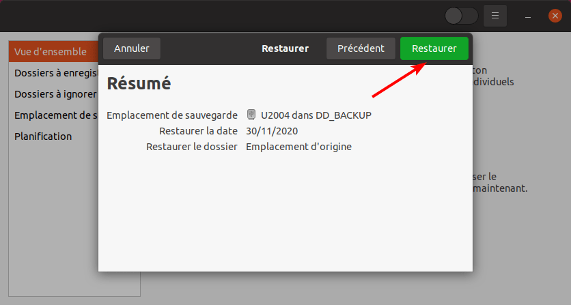The height and width of the screenshot is (305, 571).
Task: Select Emplacement de stockage in the sidebar
Action: (x=55, y=115)
